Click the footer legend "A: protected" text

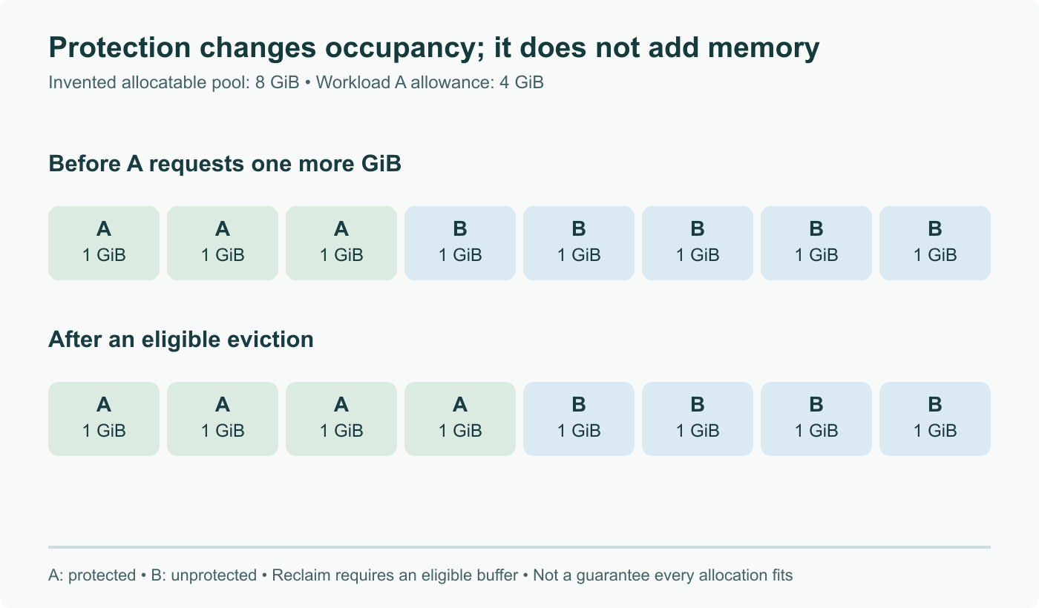coord(92,575)
